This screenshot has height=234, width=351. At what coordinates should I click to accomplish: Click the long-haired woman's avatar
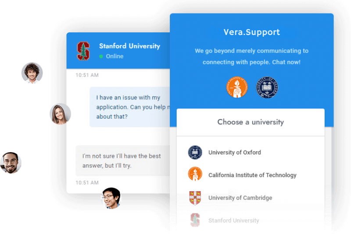click(60, 114)
